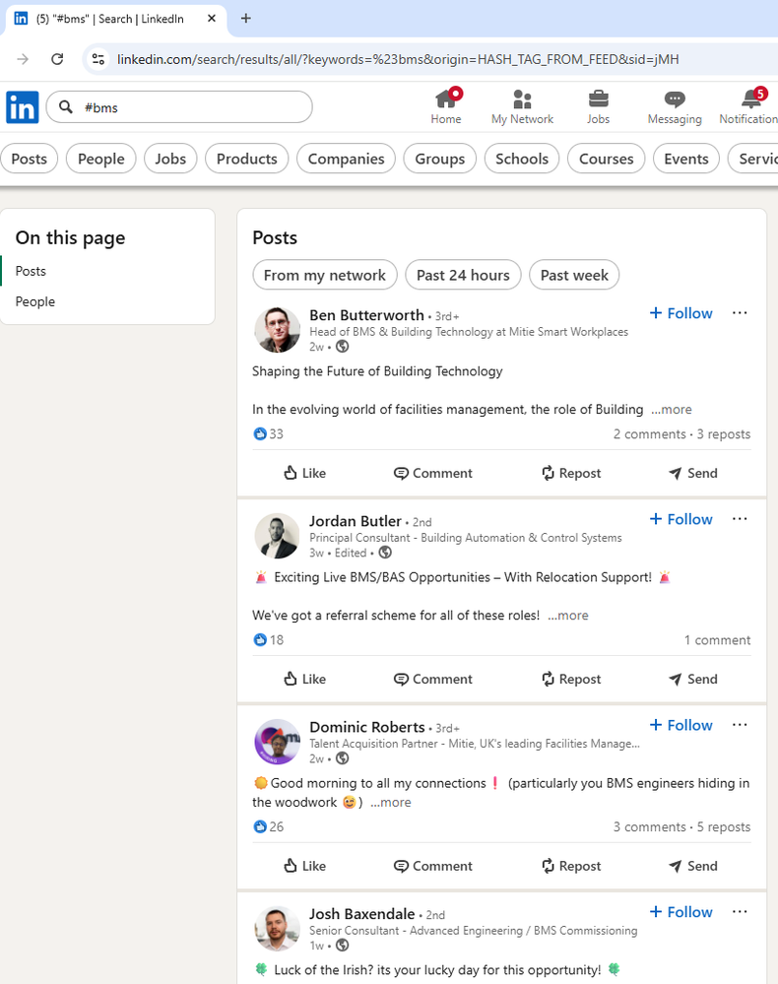Focus the #bms search field
The image size is (778, 984).
click(x=179, y=107)
